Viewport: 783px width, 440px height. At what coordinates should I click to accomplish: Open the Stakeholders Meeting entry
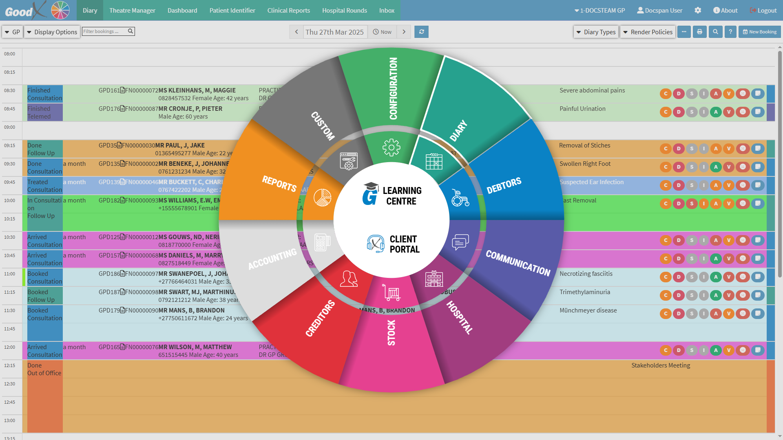[661, 365]
